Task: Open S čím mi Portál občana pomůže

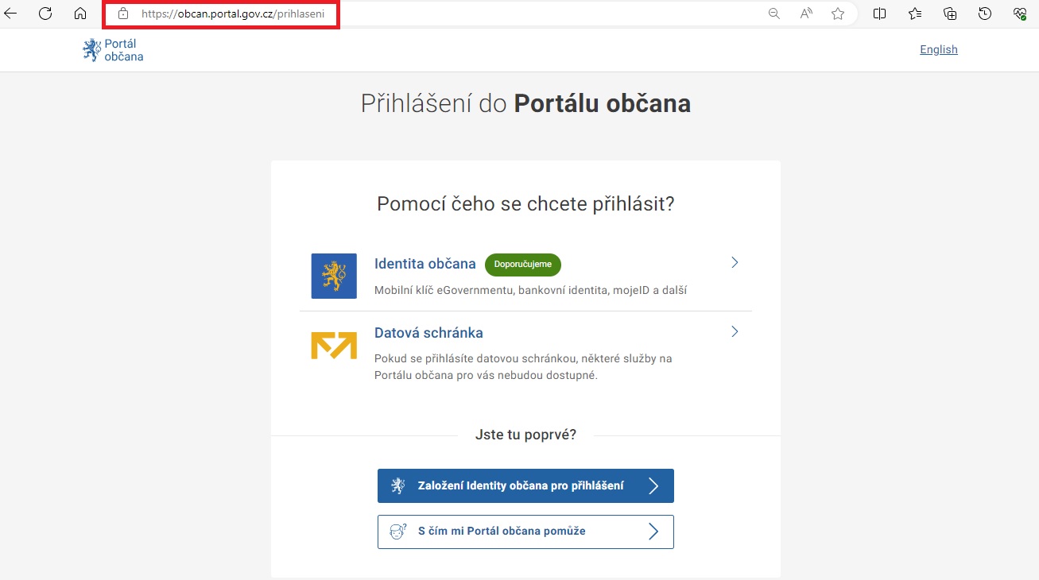Action: pos(525,532)
